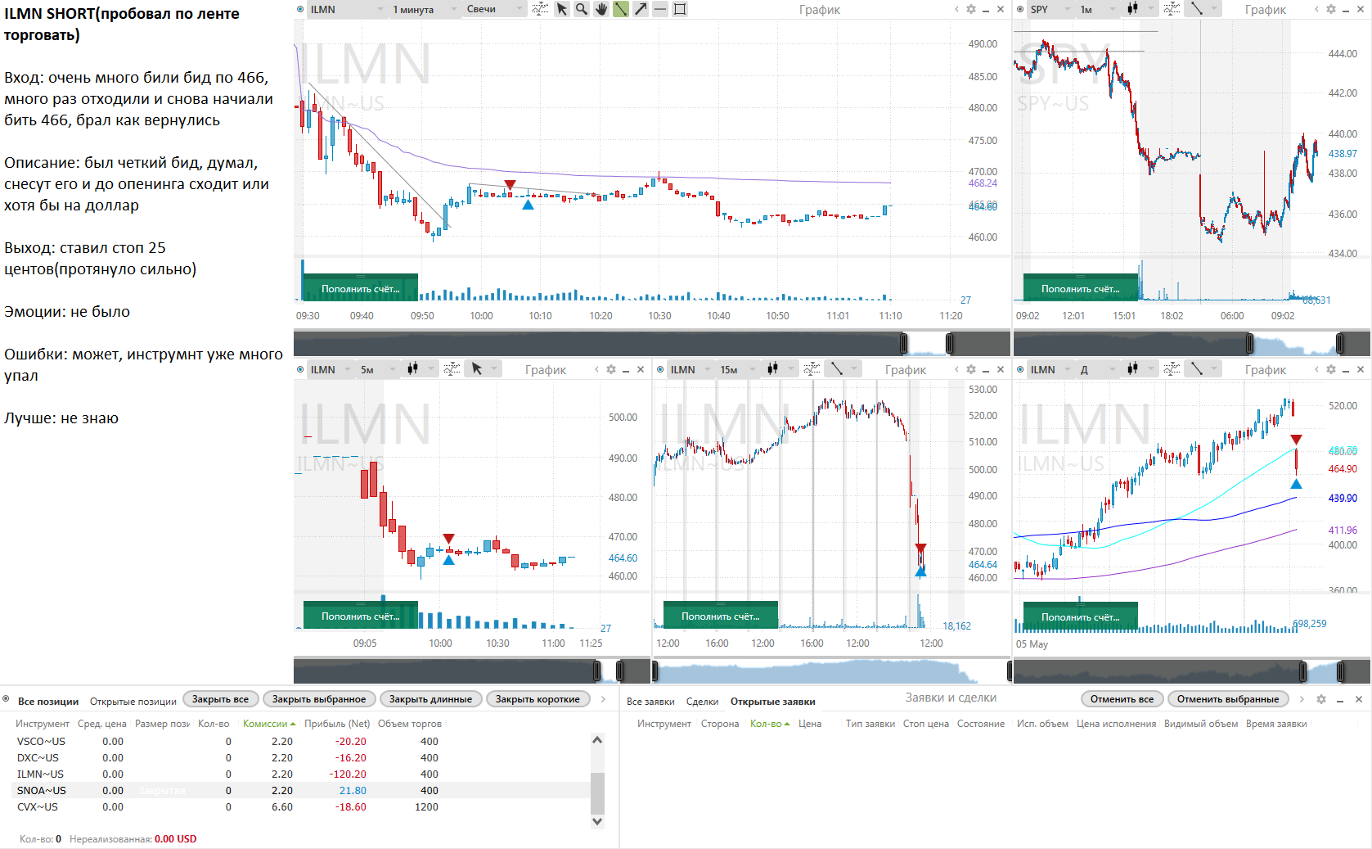Image resolution: width=1372 pixels, height=849 pixels.
Task: Open candle type dropdown on SPY chart
Action: pos(1139,9)
